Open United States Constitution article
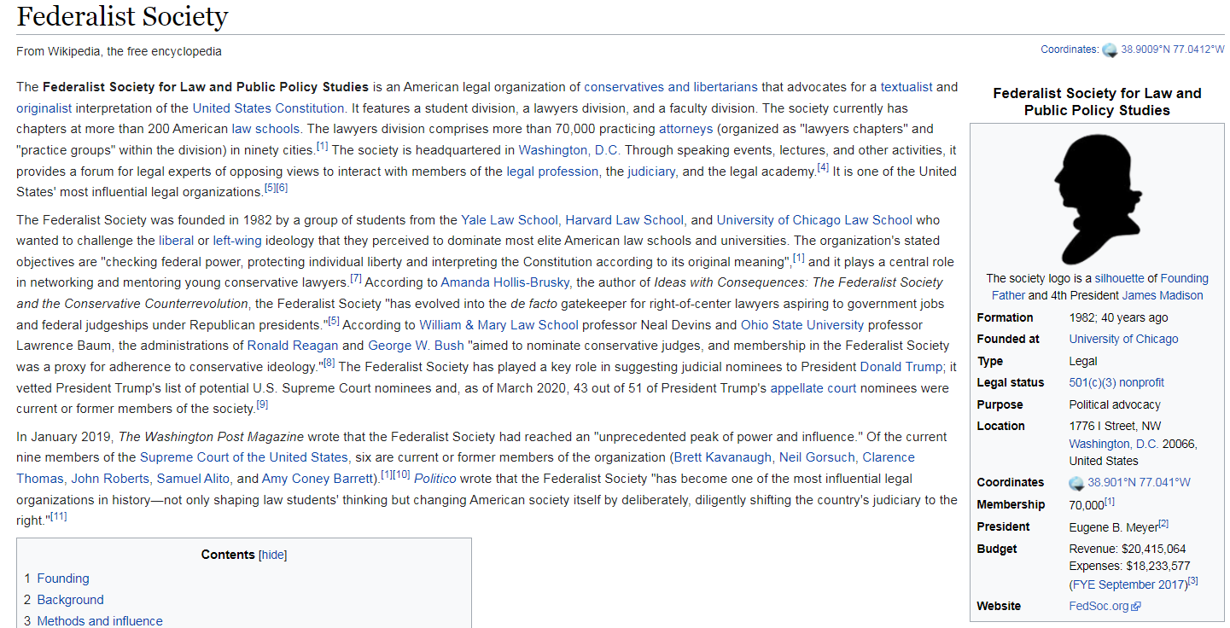Screen dimensions: 1230x628 (269, 108)
